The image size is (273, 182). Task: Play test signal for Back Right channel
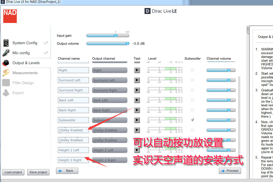[x=137, y=110]
